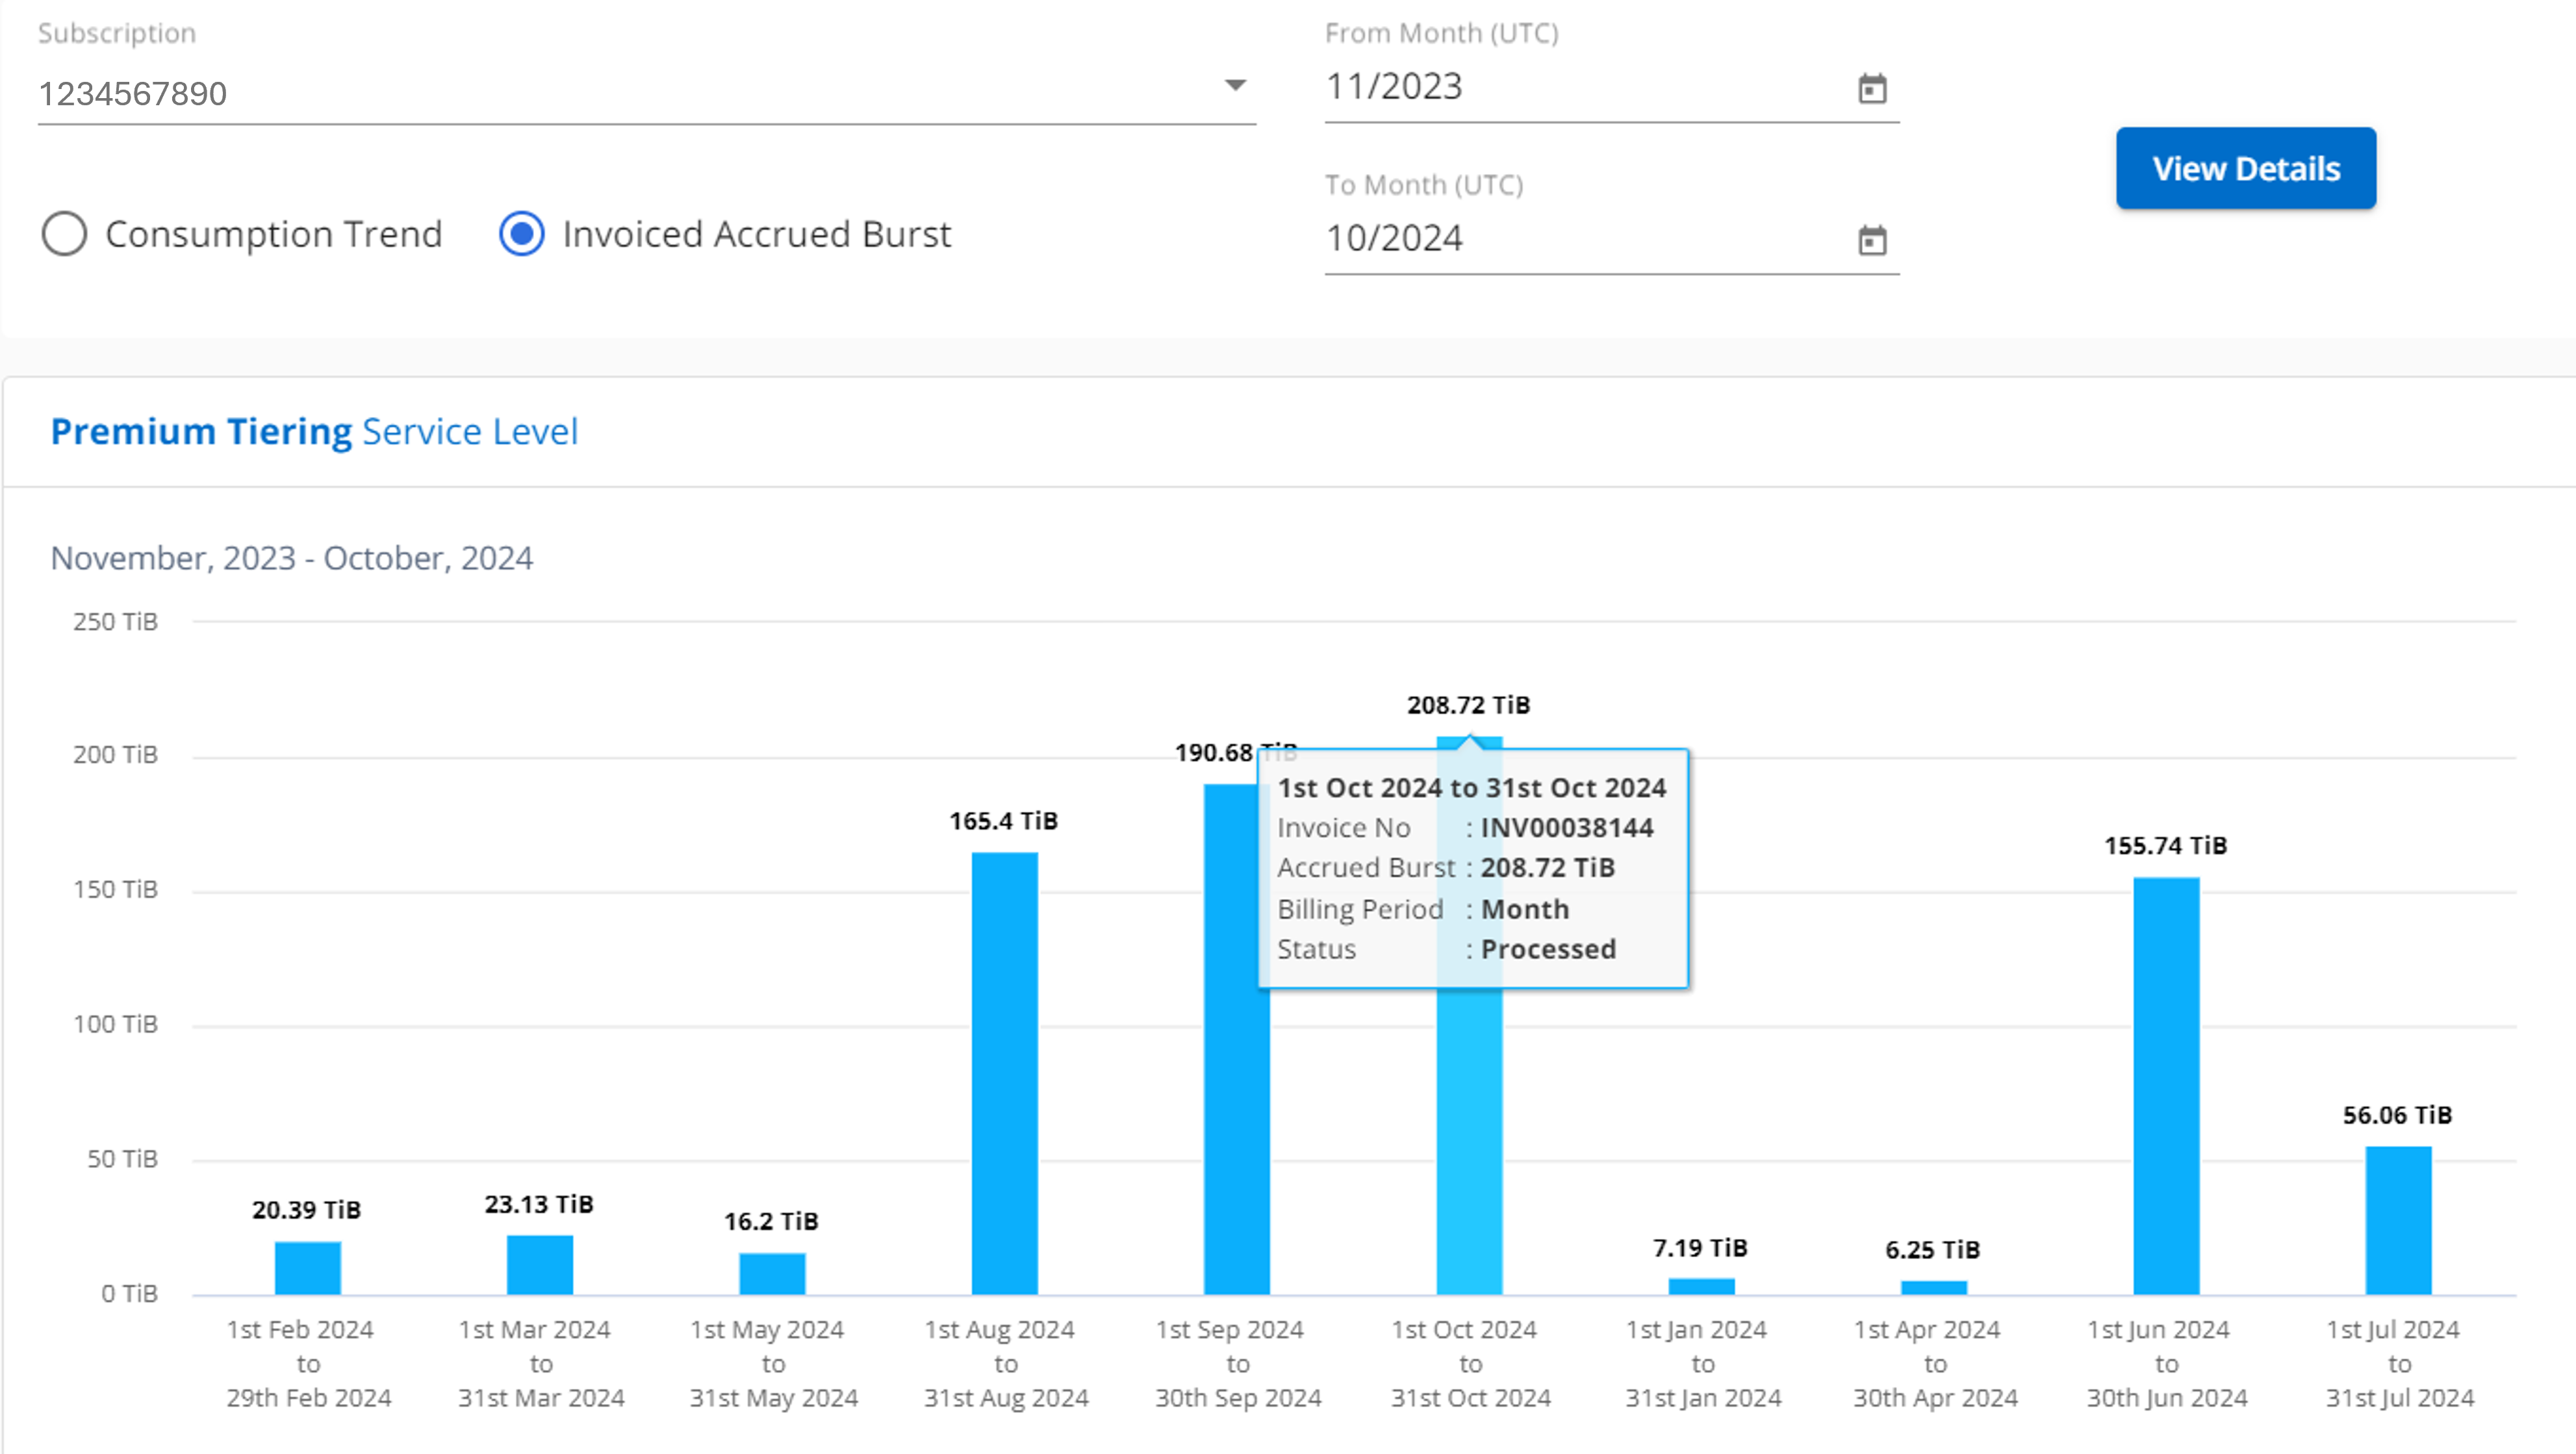This screenshot has height=1454, width=2576.
Task: Click invoice number INV00038144 in the tooltip
Action: click(x=1566, y=828)
